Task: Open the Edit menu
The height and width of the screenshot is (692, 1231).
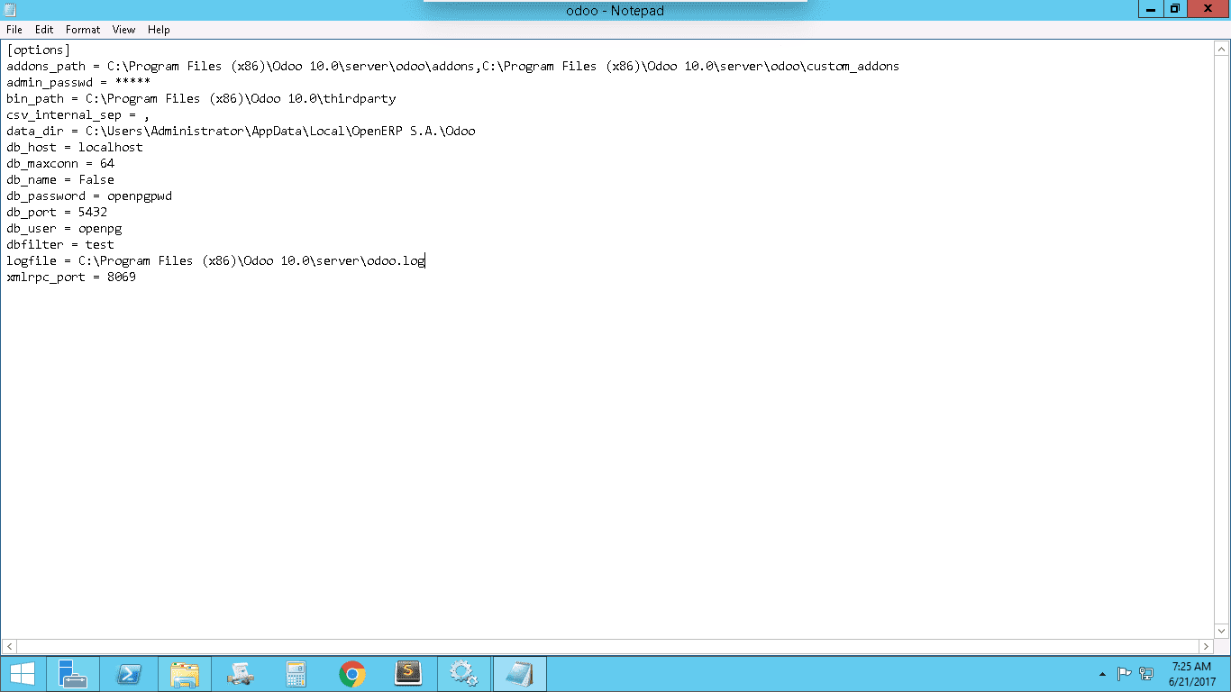Action: pyautogui.click(x=44, y=30)
